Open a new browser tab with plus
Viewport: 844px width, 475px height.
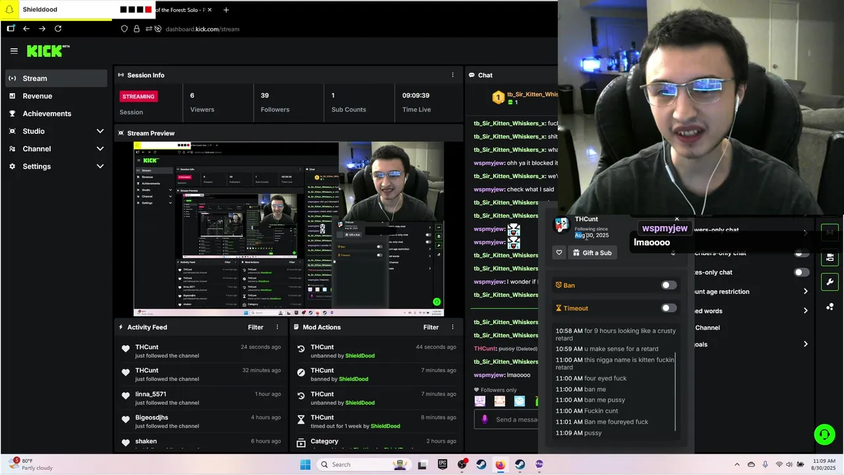pos(226,10)
